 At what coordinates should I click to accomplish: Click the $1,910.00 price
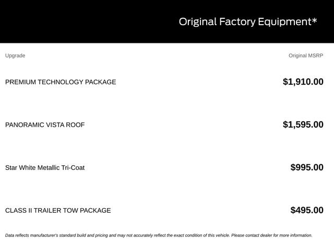pos(303,82)
